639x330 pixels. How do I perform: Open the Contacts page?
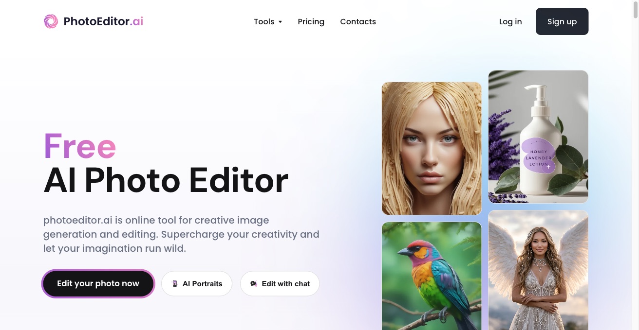click(358, 21)
